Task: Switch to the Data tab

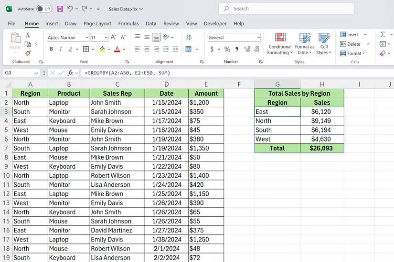Action: point(151,23)
